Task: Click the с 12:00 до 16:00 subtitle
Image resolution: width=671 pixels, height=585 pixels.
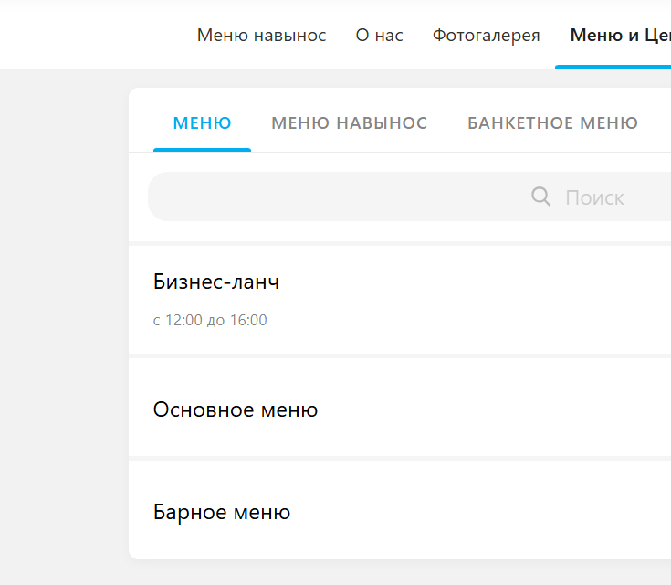Action: tap(210, 320)
